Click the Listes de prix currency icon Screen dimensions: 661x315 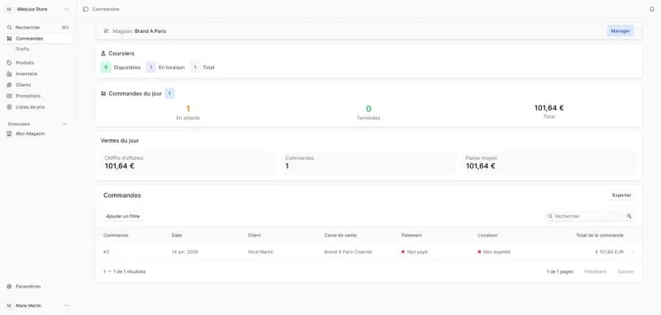click(9, 107)
